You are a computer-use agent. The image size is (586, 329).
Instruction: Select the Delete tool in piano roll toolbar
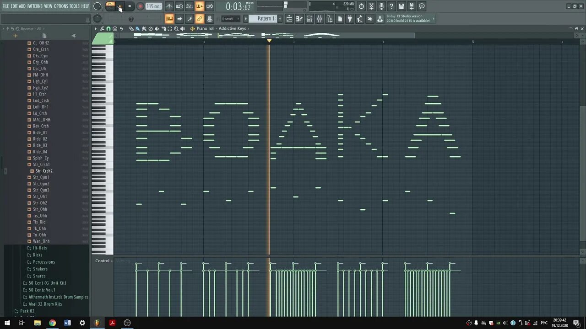(150, 28)
